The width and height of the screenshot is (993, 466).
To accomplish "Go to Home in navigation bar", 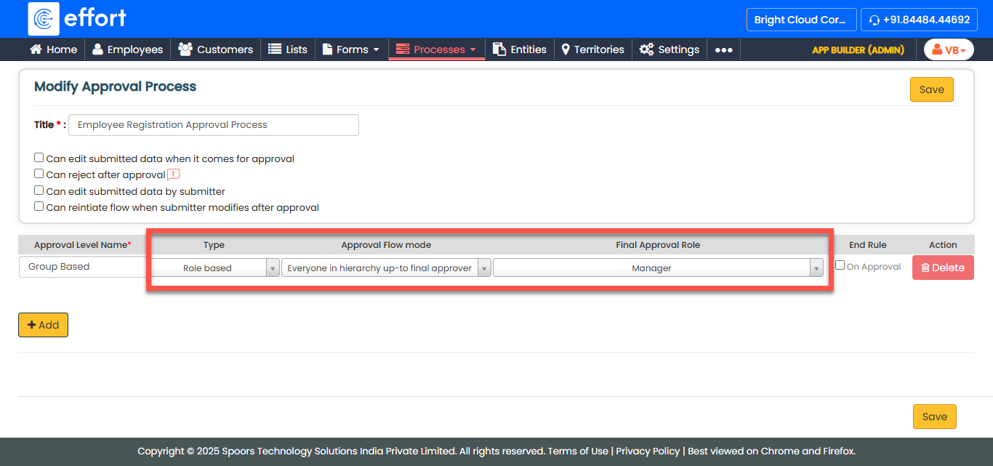I will tap(53, 49).
